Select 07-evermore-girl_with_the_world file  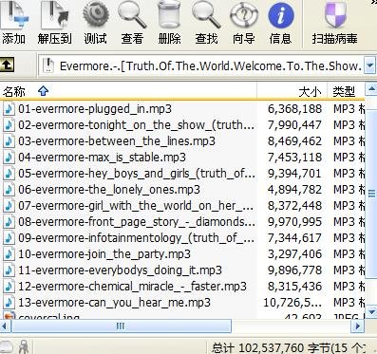(x=136, y=206)
